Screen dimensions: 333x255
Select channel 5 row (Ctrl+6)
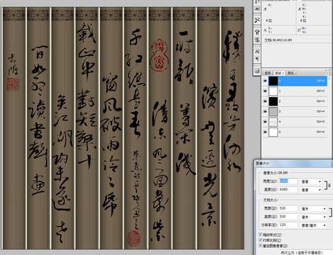(295, 132)
